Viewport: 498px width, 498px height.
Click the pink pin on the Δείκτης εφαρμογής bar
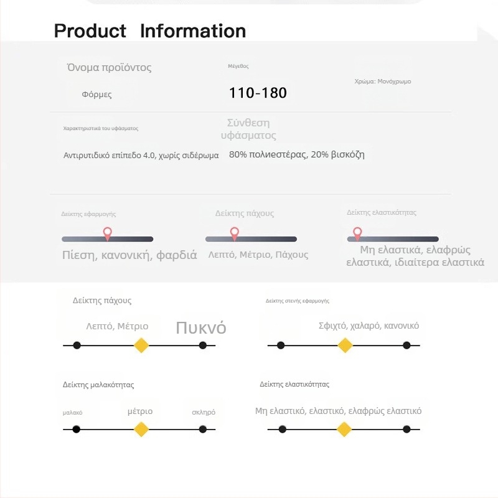(x=107, y=233)
